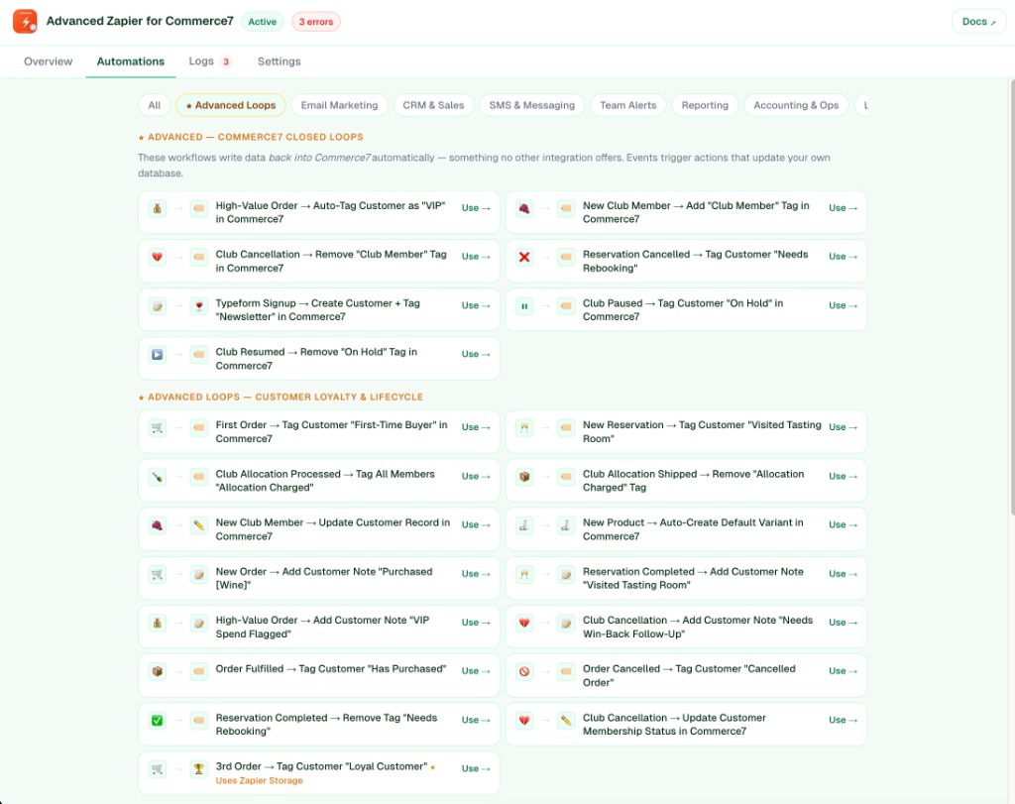The height and width of the screenshot is (804, 1015).
Task: Click wine glass icon on Typeform Signup card
Action: [198, 306]
